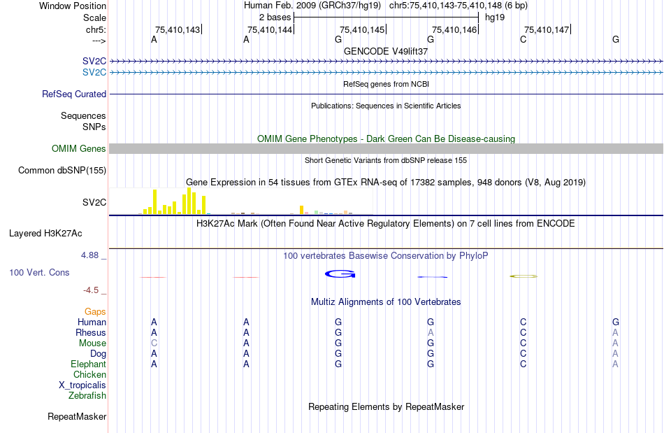Viewport: 664px width, 433px height.
Task: Click the 4.88 PhyloP upper limit value
Action: (x=89, y=255)
